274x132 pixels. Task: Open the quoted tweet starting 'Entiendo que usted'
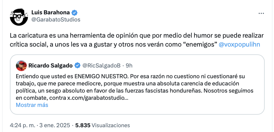pyautogui.click(x=137, y=85)
